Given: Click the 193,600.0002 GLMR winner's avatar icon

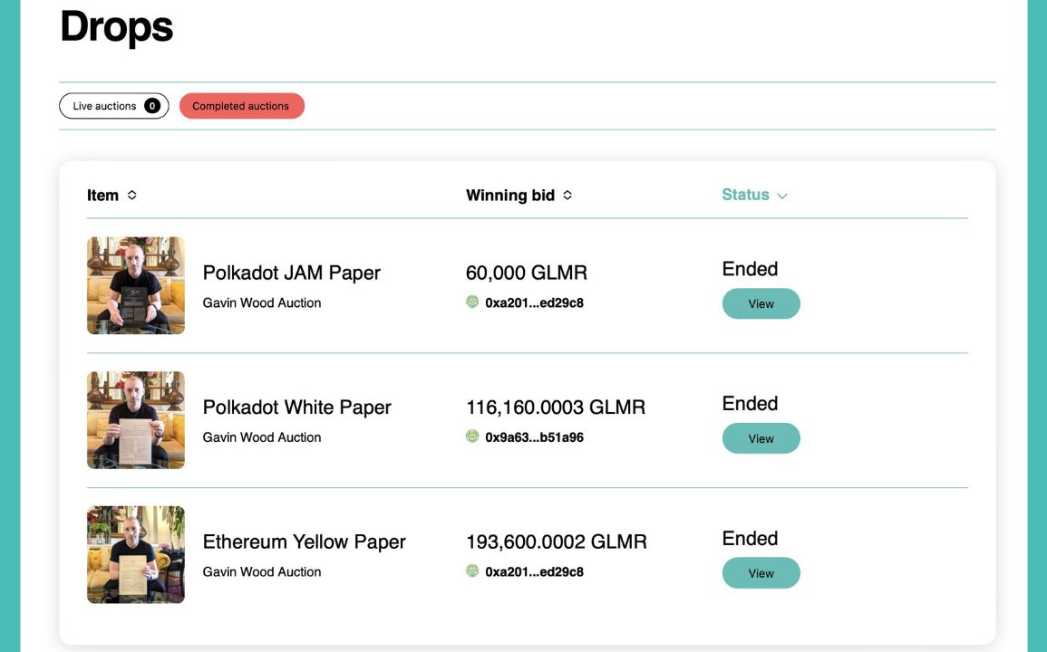Looking at the screenshot, I should 472,571.
